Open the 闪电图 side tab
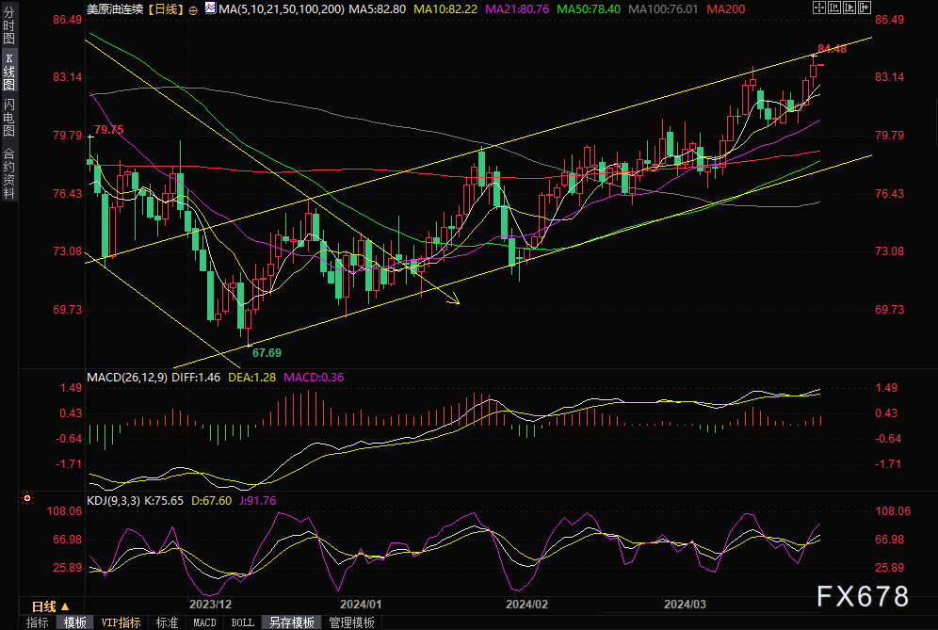Image resolution: width=938 pixels, height=630 pixels. click(x=8, y=118)
